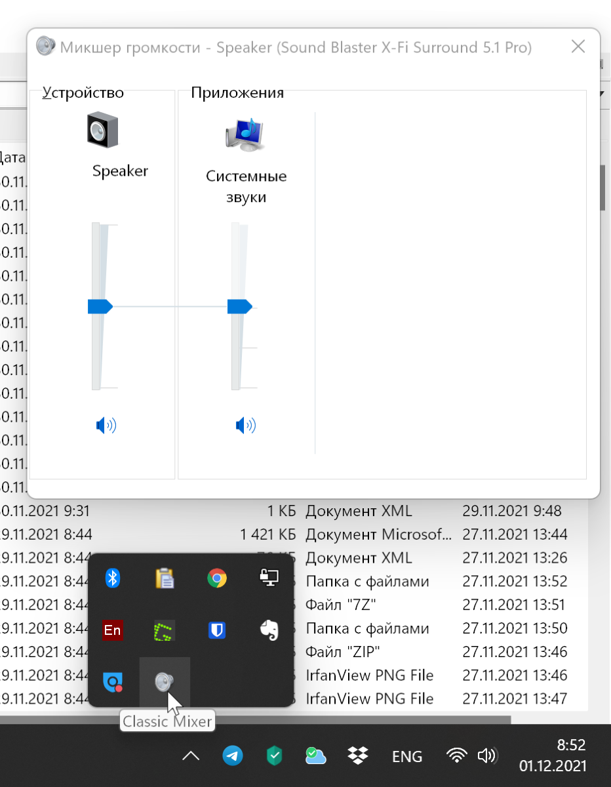Open the clock showing 8:52 01.12.2021
Screen dimensions: 611x787
click(x=553, y=756)
